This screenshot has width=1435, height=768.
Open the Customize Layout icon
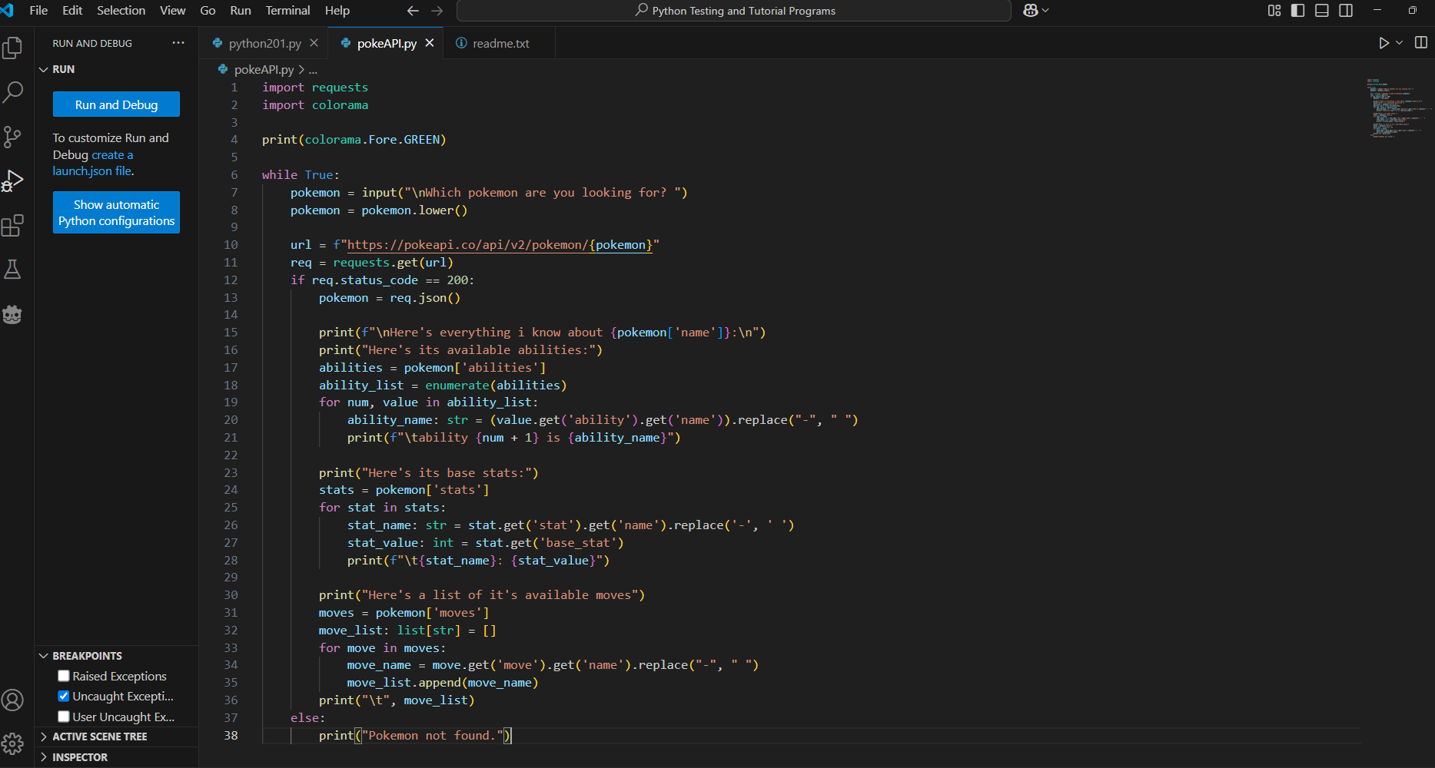pyautogui.click(x=1274, y=11)
